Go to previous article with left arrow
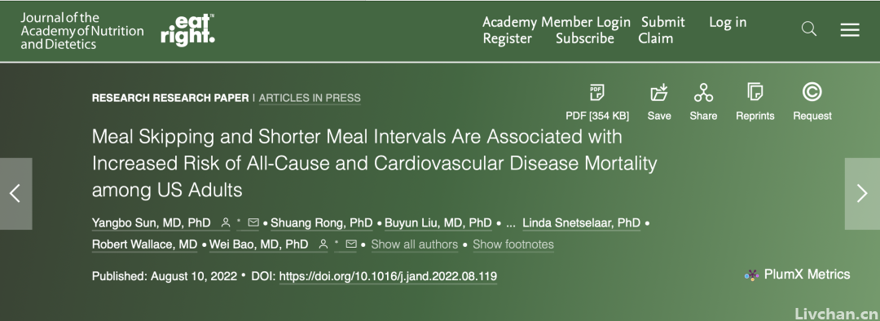 tap(15, 194)
